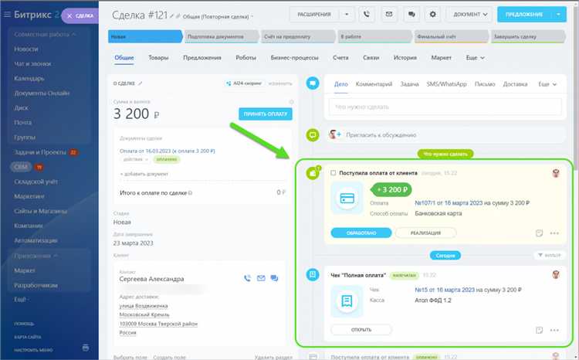Call Сергеева Александра via phone icon

247,278
